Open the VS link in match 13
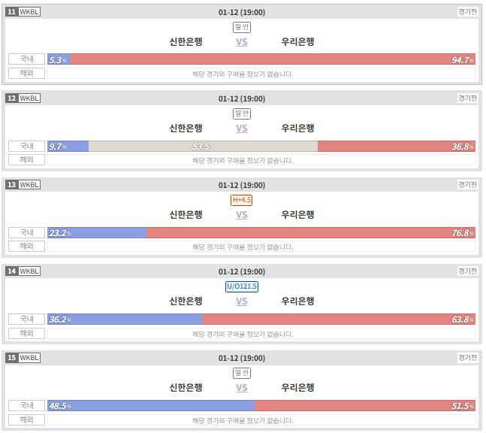Viewport: 486px width, 433px height. (242, 215)
